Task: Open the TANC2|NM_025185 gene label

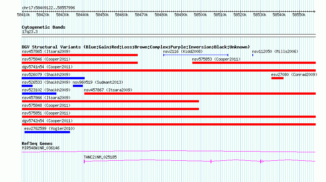Action: point(100,157)
